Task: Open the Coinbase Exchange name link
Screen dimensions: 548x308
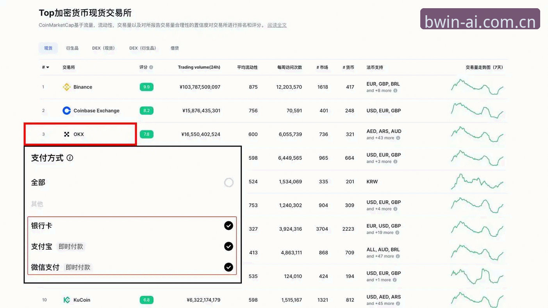Action: pos(96,111)
